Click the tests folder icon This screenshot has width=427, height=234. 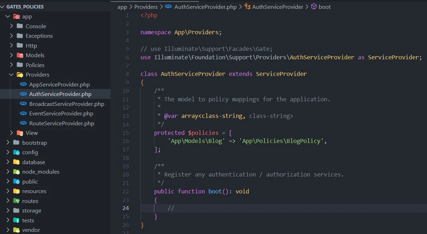(x=16, y=220)
